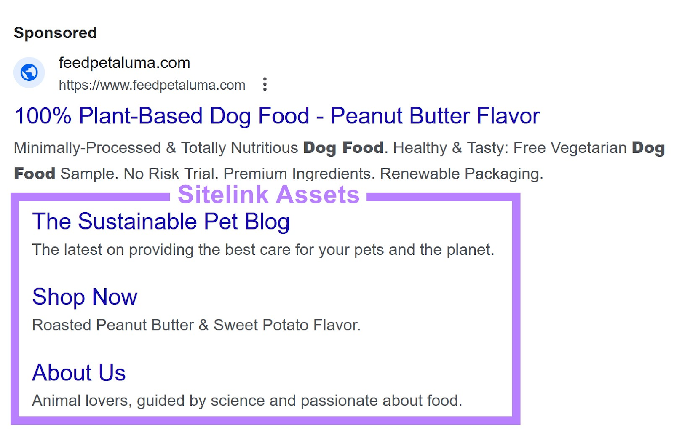Click 'Renewable Packaging' text in description

pos(461,173)
